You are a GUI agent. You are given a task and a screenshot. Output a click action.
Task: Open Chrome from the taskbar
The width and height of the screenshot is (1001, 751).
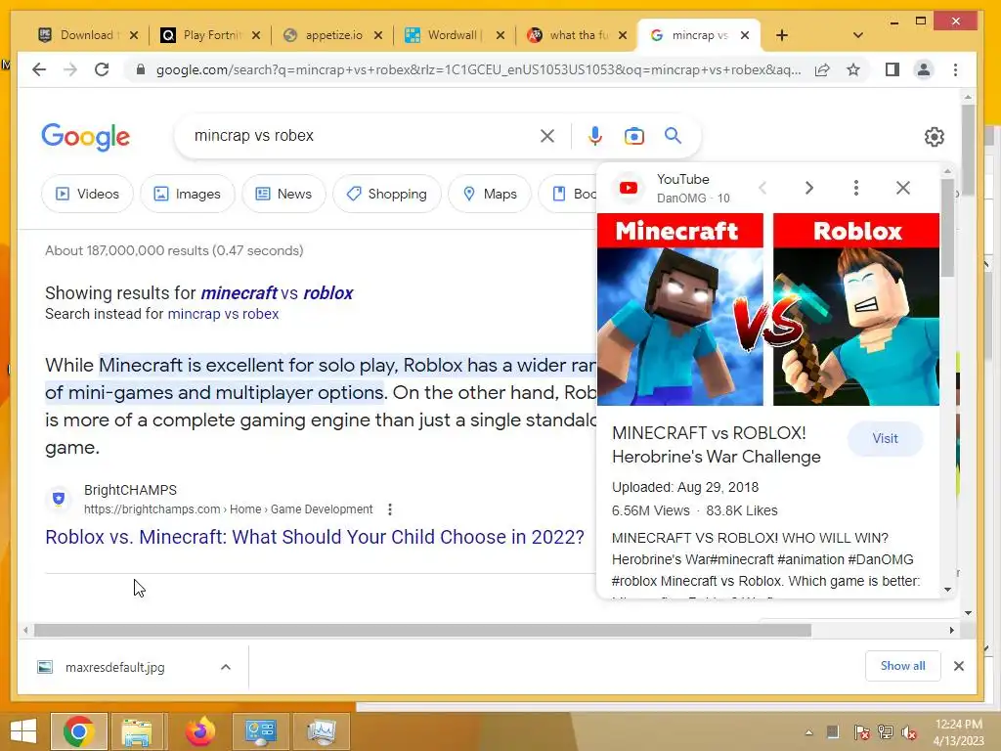78,731
